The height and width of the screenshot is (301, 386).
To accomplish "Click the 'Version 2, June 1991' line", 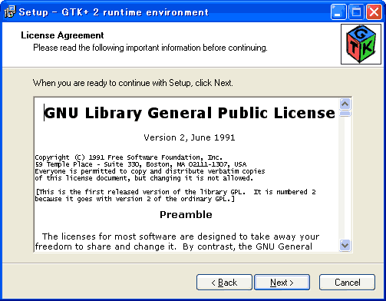I will pos(190,137).
